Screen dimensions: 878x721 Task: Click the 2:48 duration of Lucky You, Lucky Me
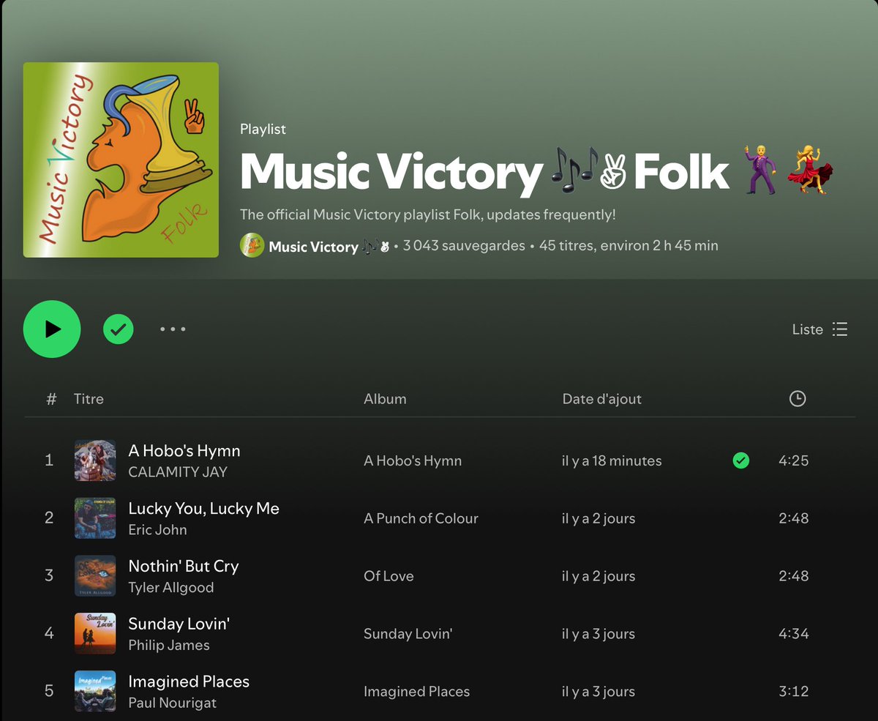794,519
